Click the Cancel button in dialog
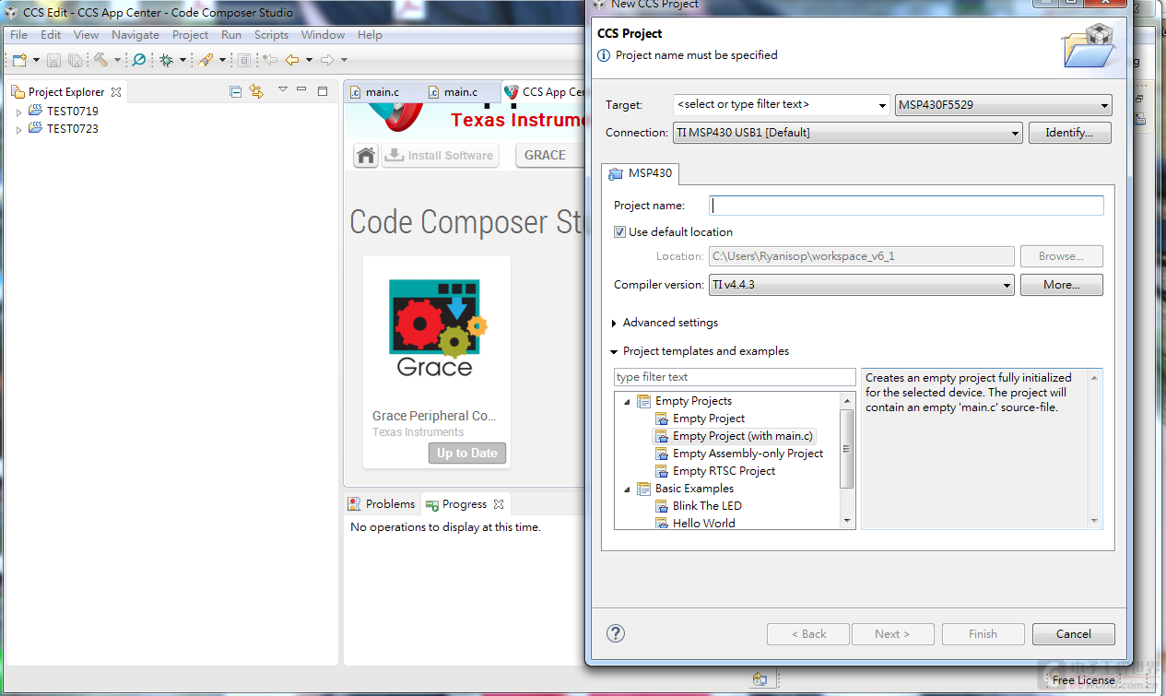Image resolution: width=1166 pixels, height=696 pixels. point(1074,634)
